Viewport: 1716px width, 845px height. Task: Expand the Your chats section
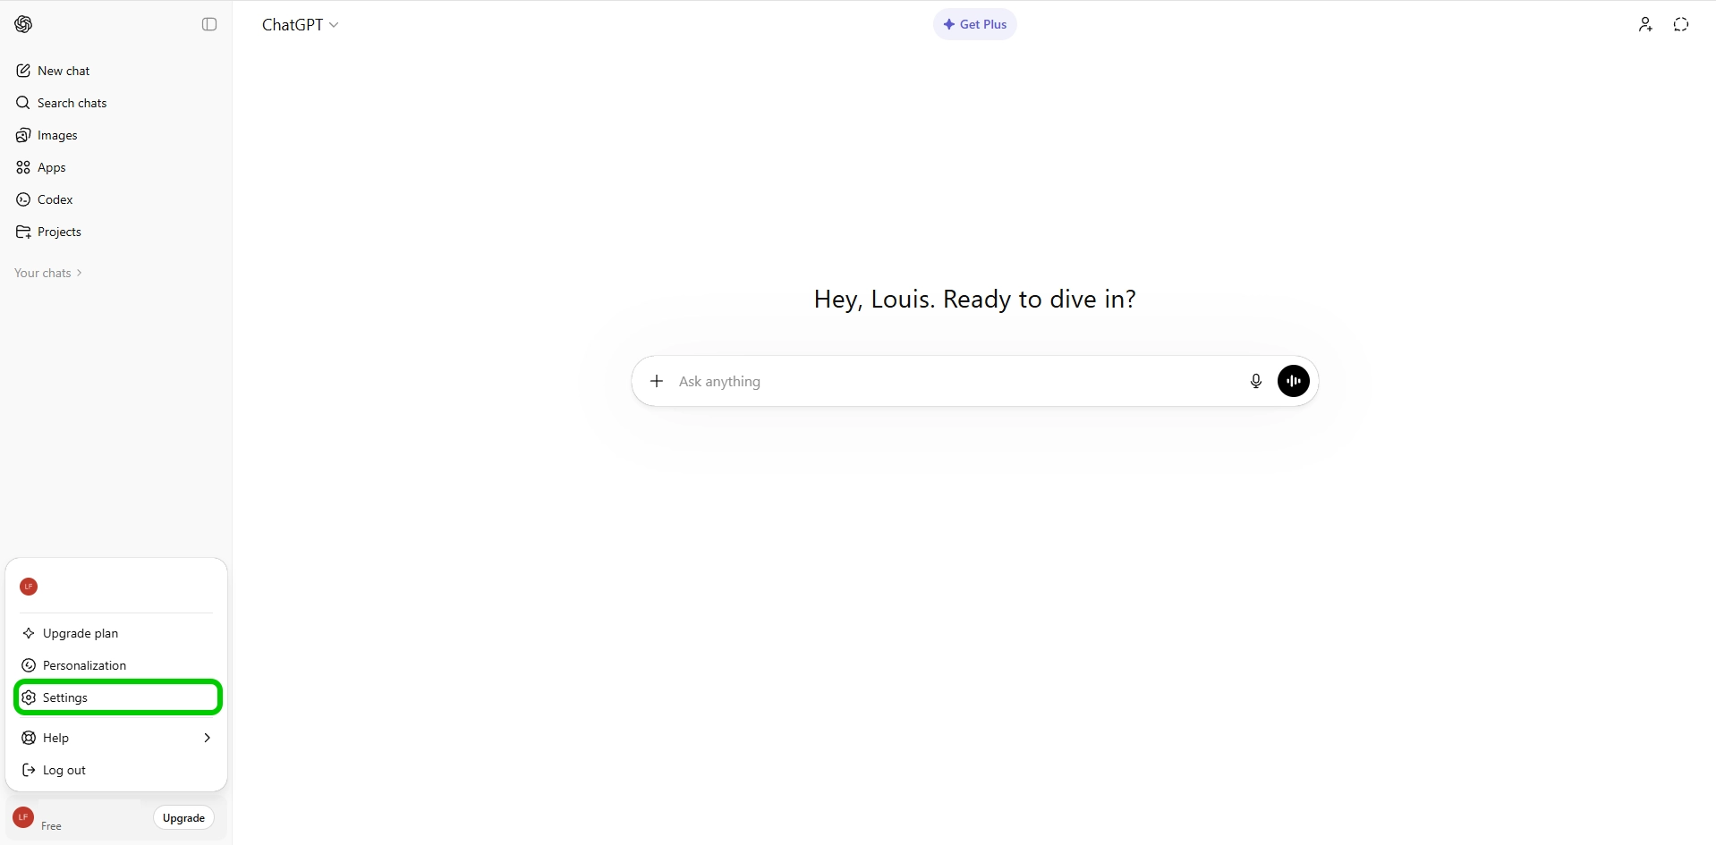(x=48, y=273)
